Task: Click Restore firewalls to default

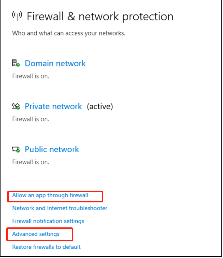Action: 46,247
